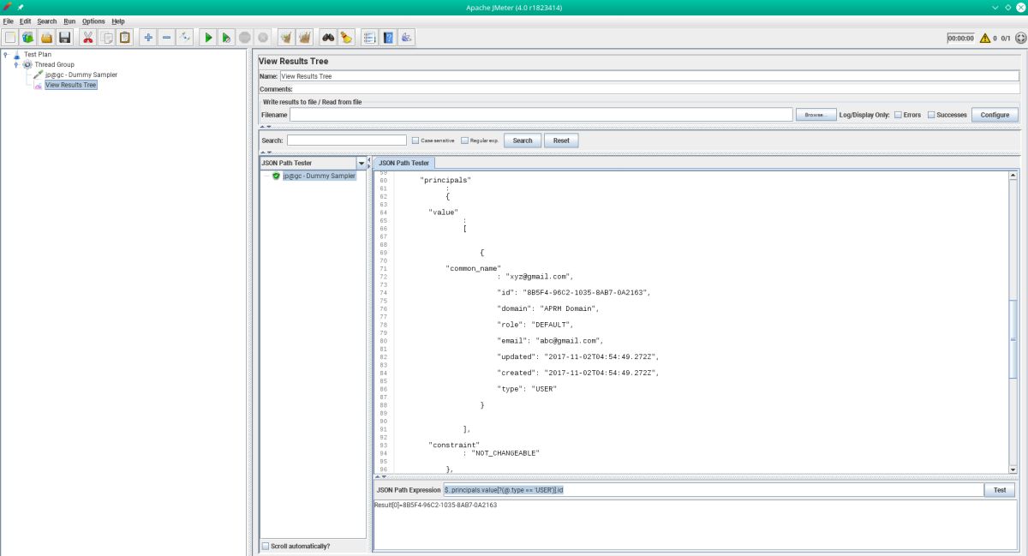Click the Thread Group gear icon
Viewport: 1028px width, 556px height.
[27, 64]
